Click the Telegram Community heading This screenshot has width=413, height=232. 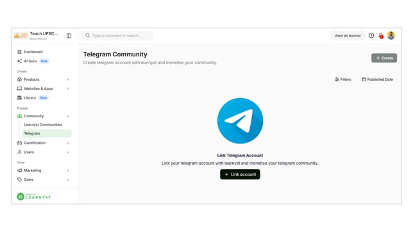pos(115,54)
